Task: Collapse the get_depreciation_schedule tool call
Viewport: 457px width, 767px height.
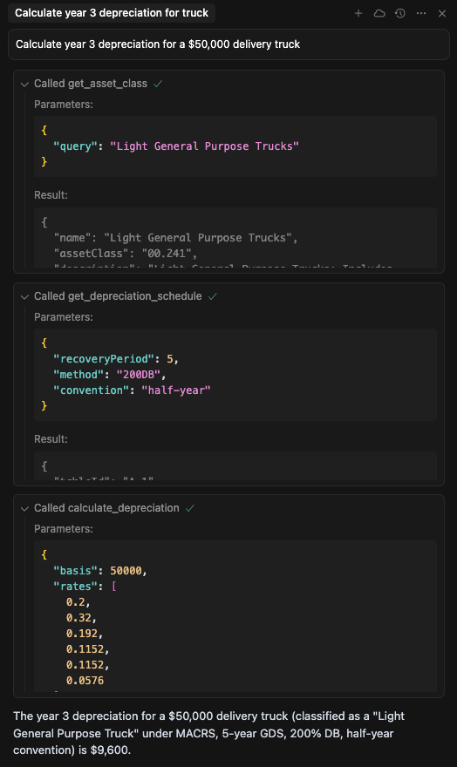Action: pyautogui.click(x=24, y=296)
